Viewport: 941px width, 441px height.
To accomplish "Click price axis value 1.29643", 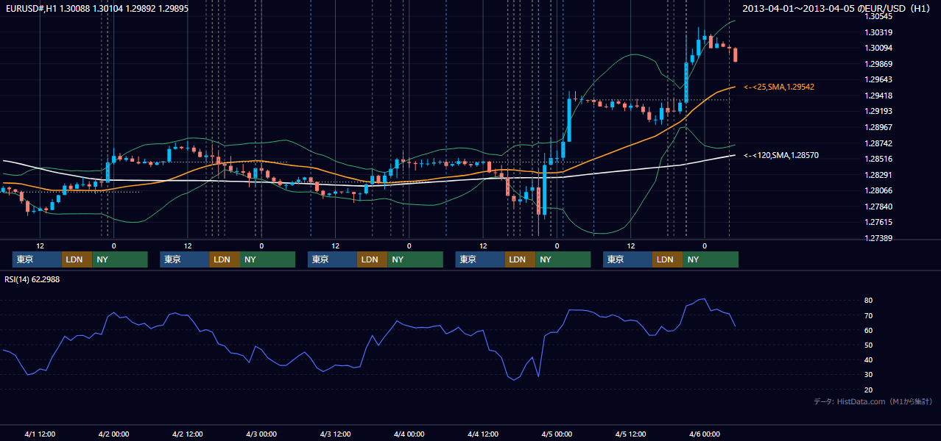I will point(878,79).
